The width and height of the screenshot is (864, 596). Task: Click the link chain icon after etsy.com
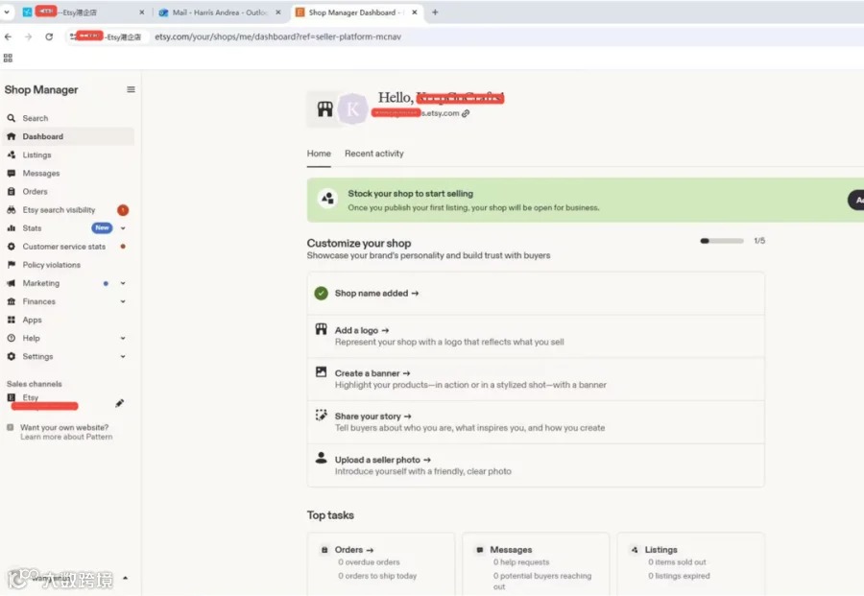tap(466, 113)
